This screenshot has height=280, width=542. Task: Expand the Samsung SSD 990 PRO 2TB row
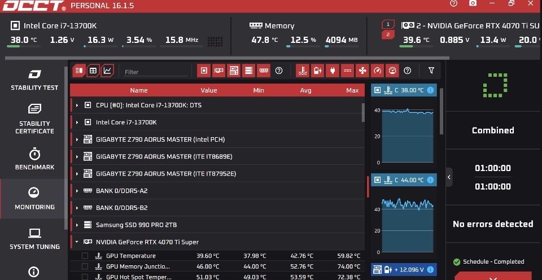click(x=77, y=225)
